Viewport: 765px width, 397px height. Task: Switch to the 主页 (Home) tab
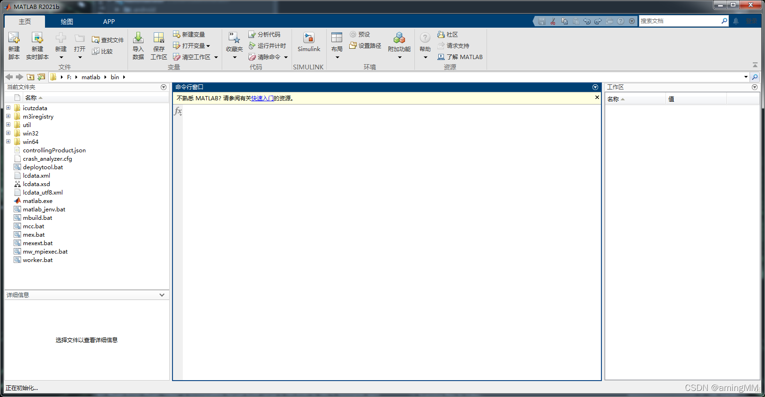pos(25,22)
